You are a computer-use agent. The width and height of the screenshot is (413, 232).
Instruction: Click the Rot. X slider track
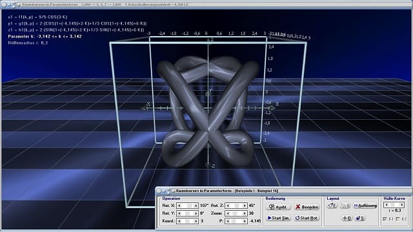pos(188,206)
